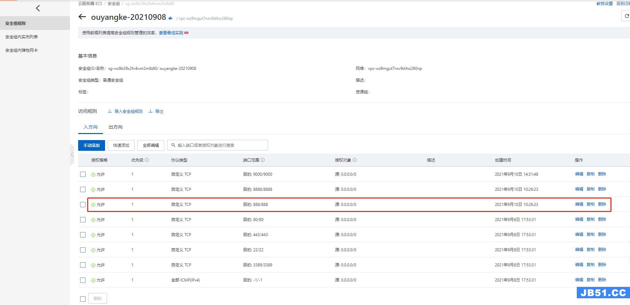Click 目的: 3389/3389 port cell

[x=258, y=265]
